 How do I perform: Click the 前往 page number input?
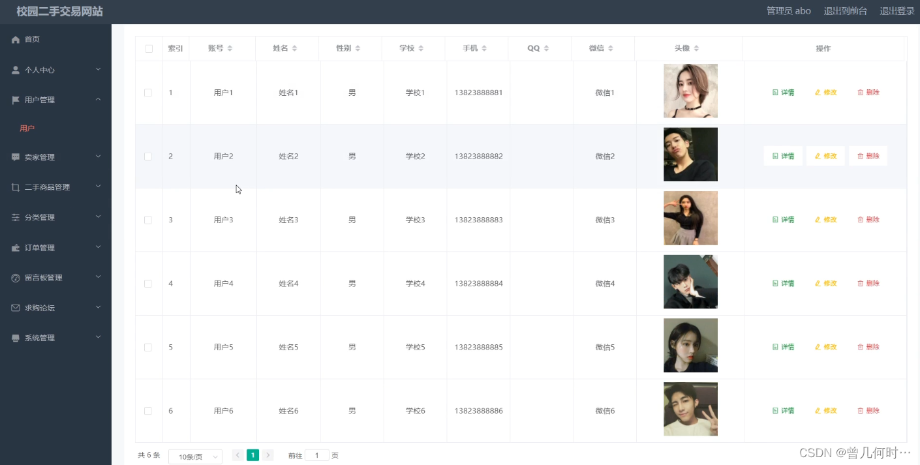coord(317,455)
